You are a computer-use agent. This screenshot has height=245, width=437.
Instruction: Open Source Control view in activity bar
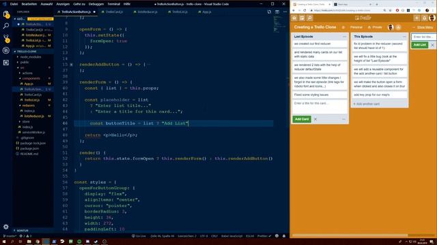tap(6, 38)
